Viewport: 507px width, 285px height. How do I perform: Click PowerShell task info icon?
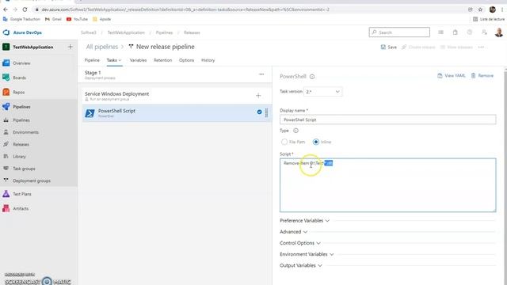[x=312, y=77]
